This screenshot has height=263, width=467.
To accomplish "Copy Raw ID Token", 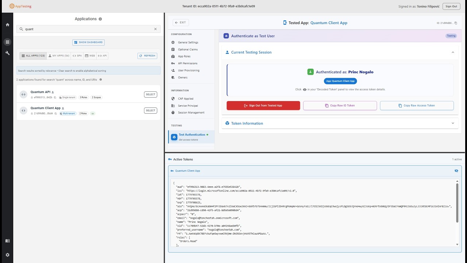I will pos(340,106).
